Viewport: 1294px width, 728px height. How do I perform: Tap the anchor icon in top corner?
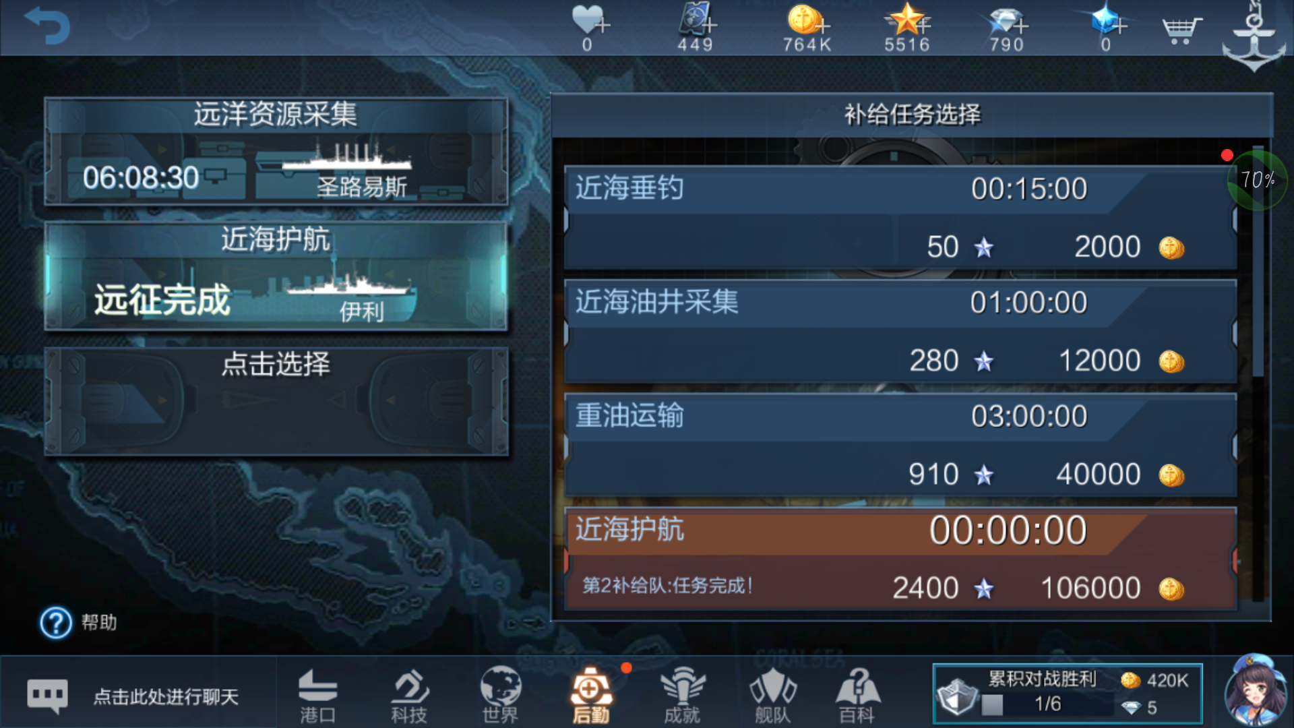[1254, 36]
